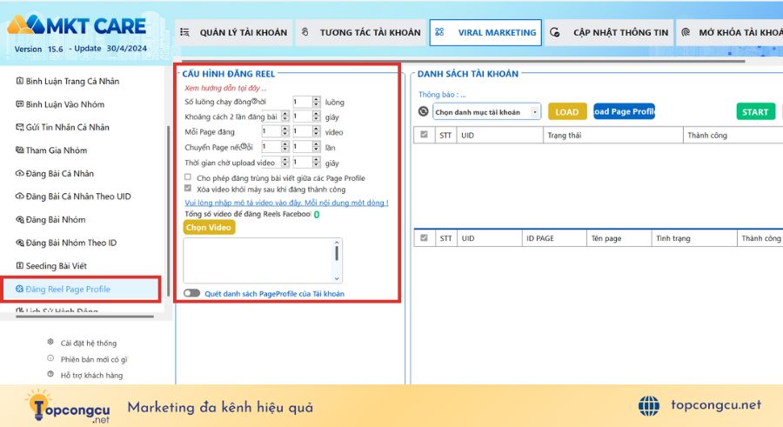Click the first stepper in the Mỗi Page đăng row

point(284,131)
